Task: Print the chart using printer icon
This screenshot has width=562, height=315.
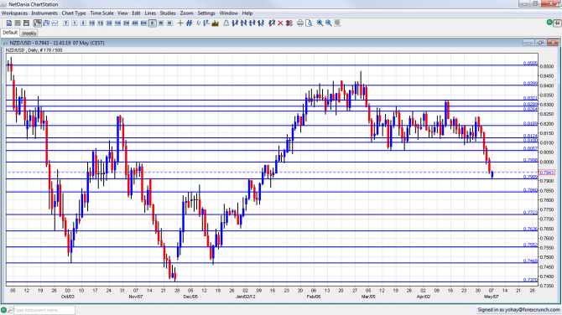Action: [x=300, y=23]
